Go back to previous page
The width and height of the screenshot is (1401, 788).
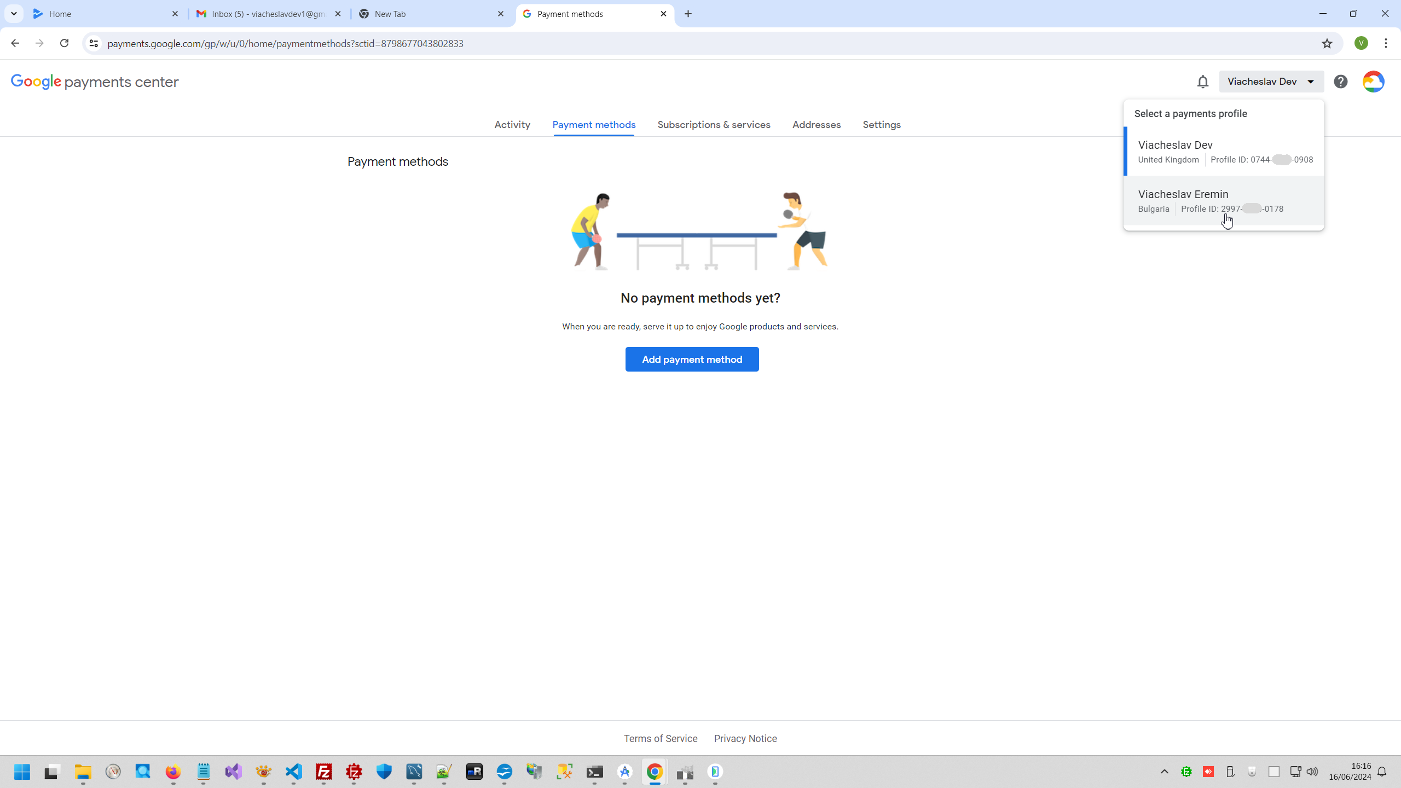click(x=15, y=43)
